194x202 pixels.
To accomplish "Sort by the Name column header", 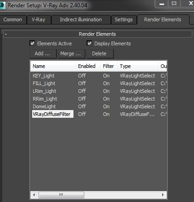I will coord(53,66).
